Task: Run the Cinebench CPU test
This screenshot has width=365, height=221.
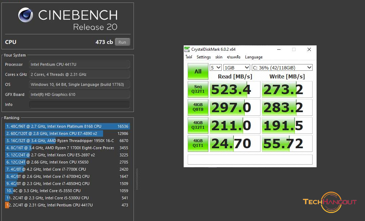Action: click(122, 42)
